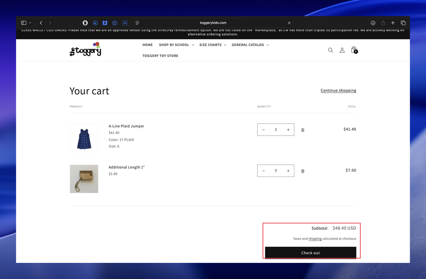Decrease Additional Length 1" quantity
Image resolution: width=426 pixels, height=279 pixels.
(x=263, y=171)
